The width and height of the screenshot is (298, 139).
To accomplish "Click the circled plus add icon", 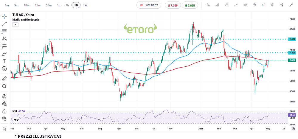I will pos(273,5).
